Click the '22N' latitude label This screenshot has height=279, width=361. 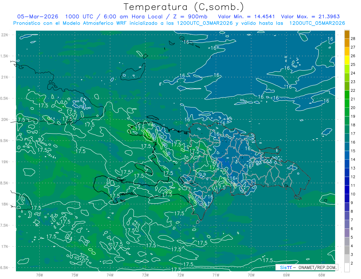[5, 35]
